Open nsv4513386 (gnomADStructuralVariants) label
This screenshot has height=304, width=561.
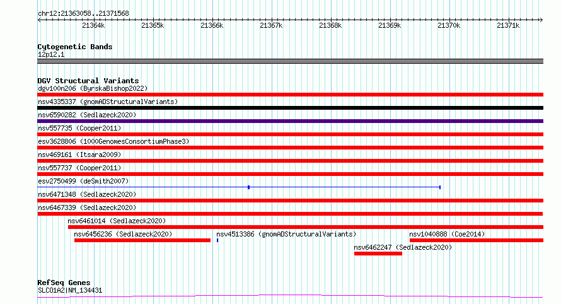pyautogui.click(x=286, y=234)
